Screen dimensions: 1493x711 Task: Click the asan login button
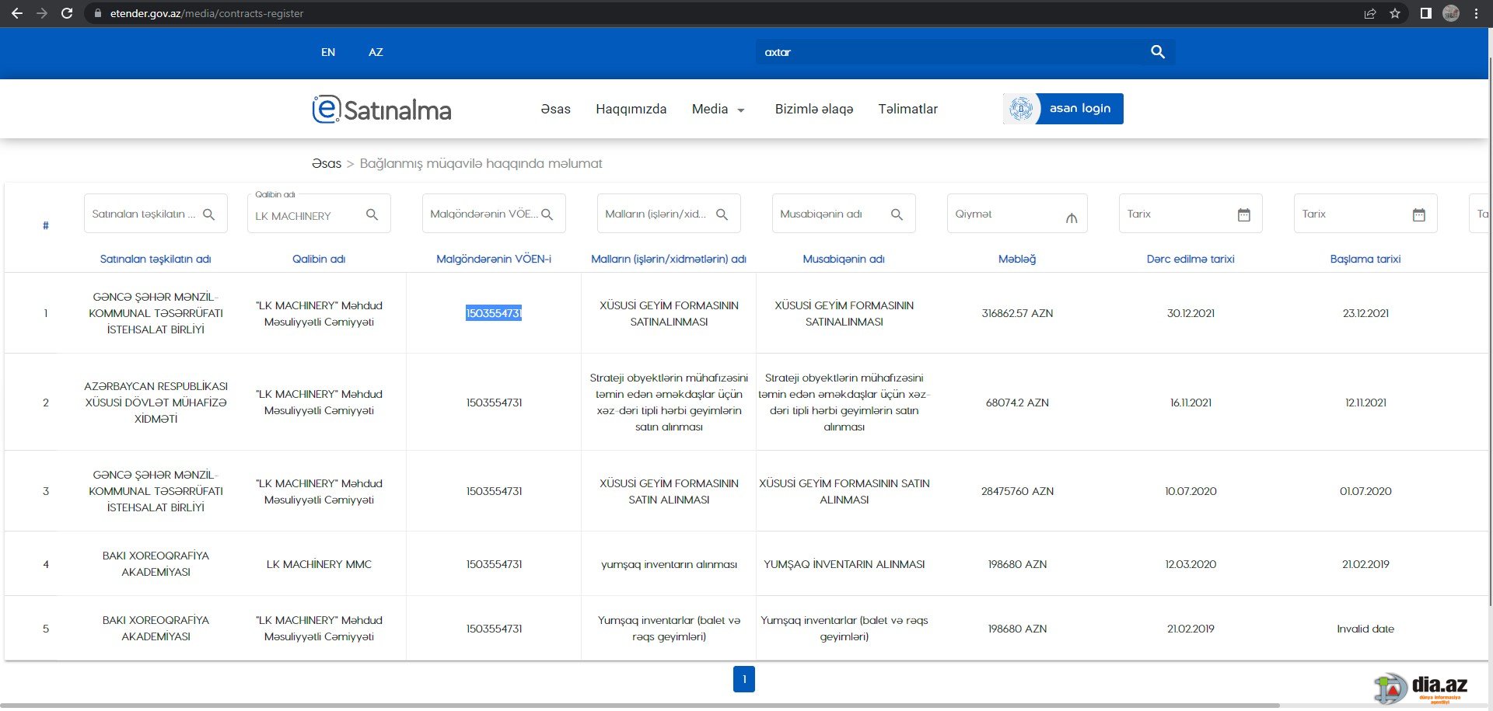[x=1063, y=109]
